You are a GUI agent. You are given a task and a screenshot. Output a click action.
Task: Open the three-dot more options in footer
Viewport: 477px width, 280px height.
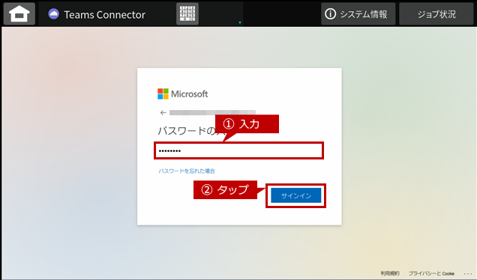[468, 273]
